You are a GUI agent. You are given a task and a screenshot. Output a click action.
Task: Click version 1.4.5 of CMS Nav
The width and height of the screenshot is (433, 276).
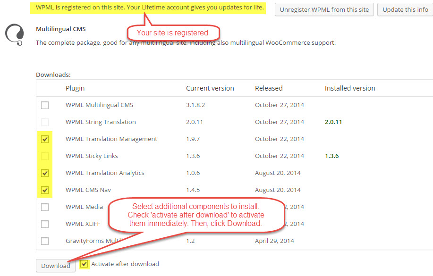click(193, 190)
